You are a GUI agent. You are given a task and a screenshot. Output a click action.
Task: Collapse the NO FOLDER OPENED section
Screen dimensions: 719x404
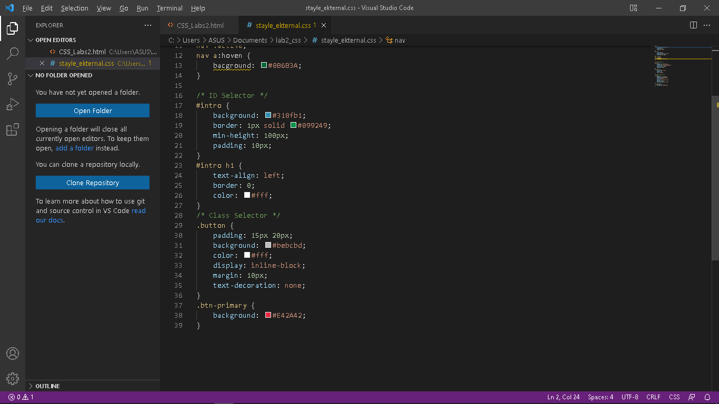(x=30, y=75)
